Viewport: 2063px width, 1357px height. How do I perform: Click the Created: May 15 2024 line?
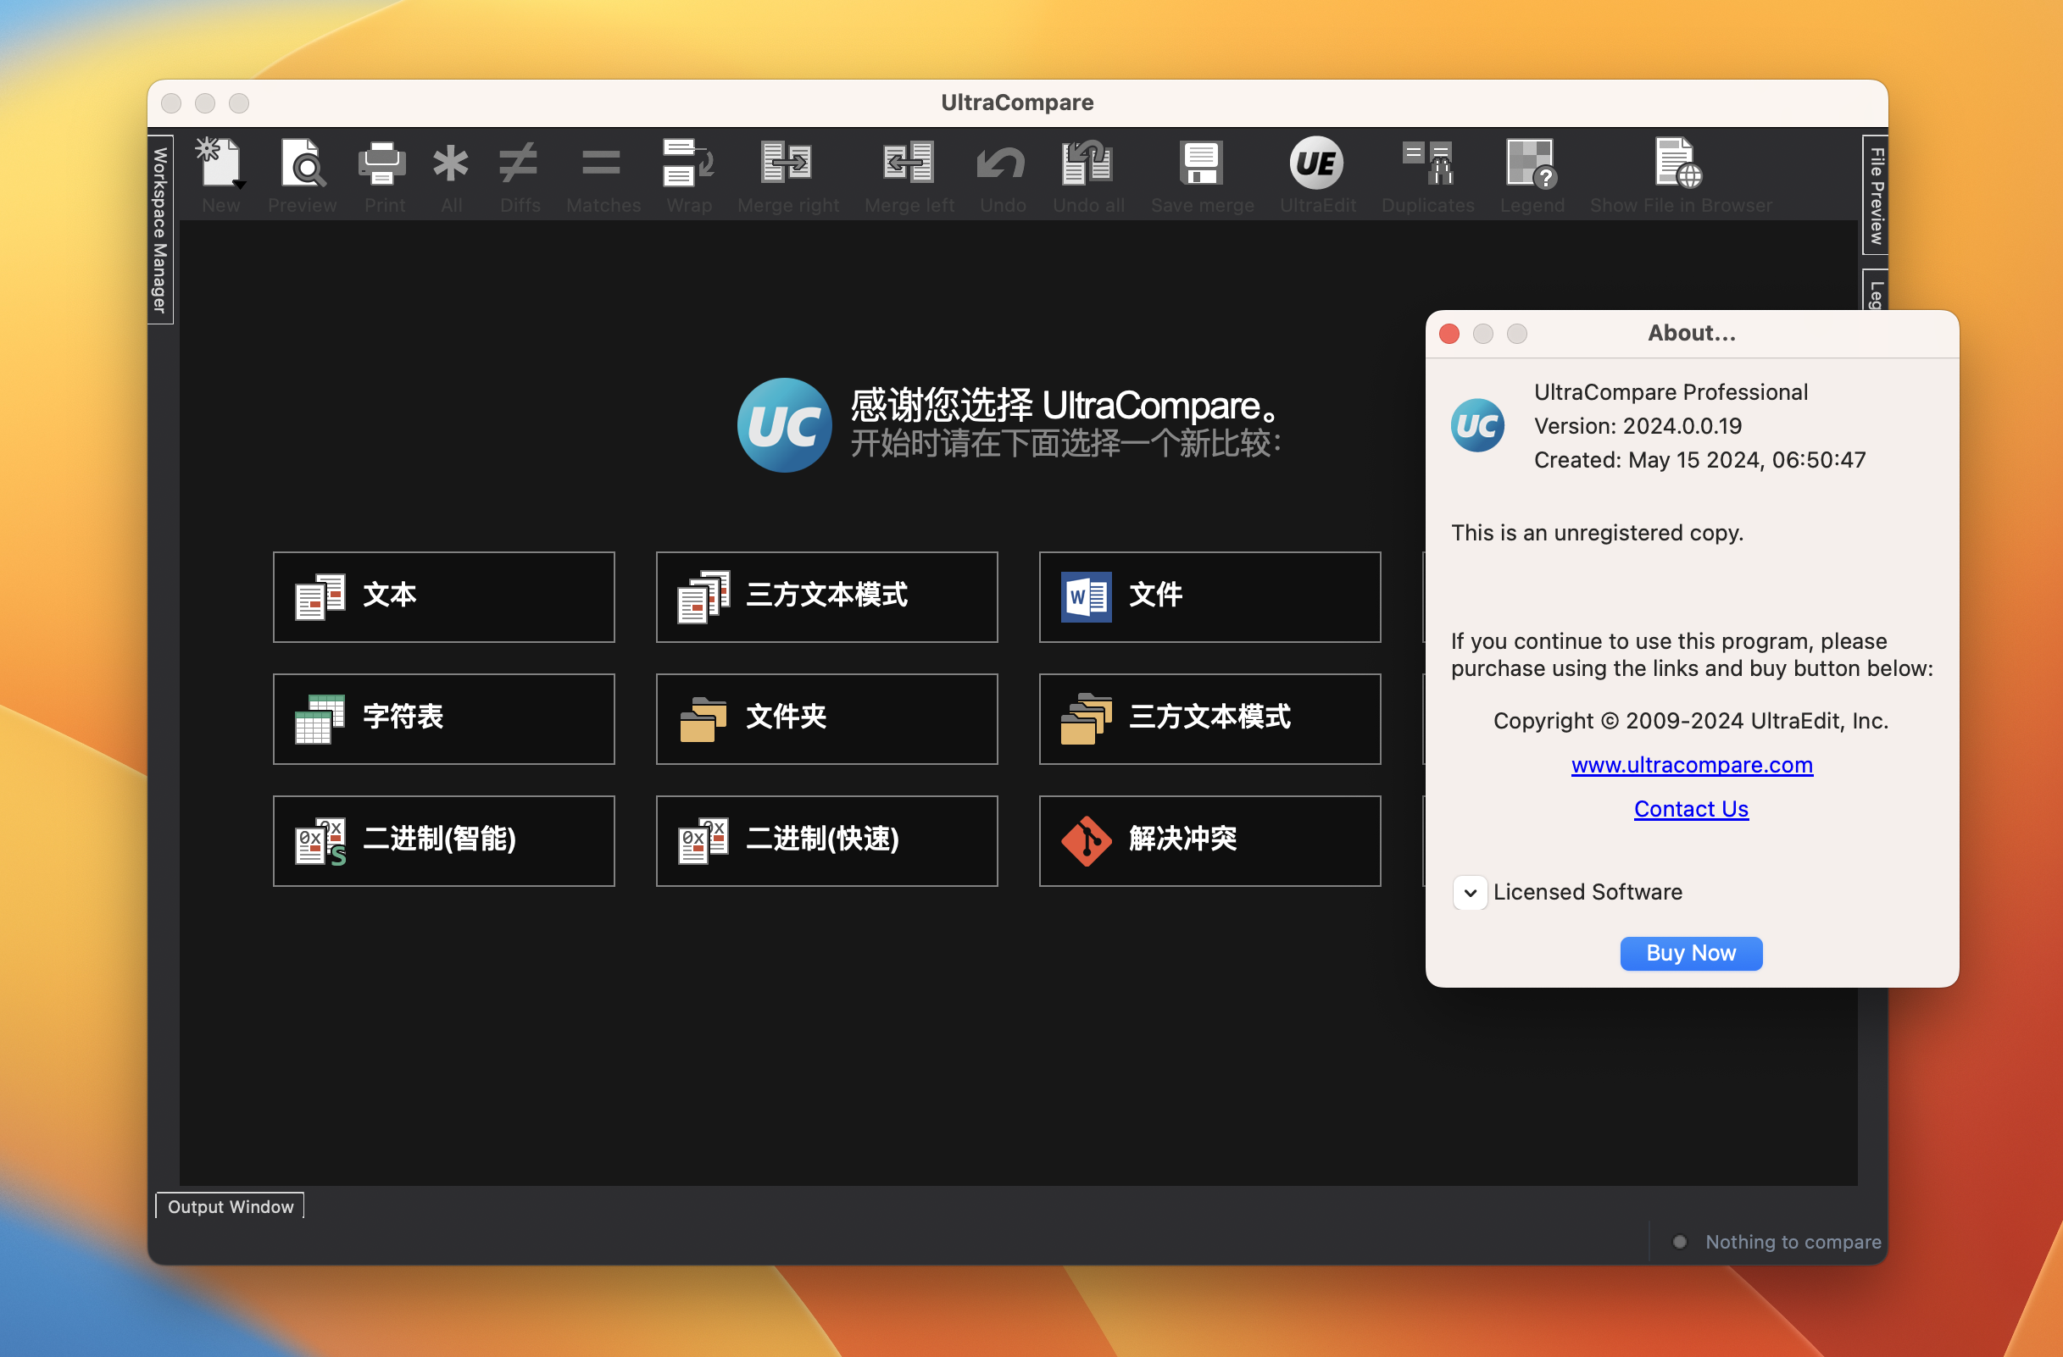coord(1699,459)
